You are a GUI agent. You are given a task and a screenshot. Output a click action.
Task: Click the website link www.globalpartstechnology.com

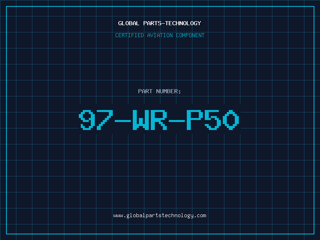[160, 216]
